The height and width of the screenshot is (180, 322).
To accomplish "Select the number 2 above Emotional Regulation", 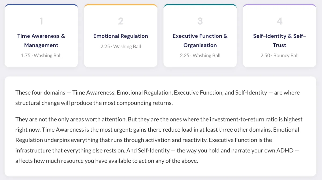I will (x=120, y=21).
